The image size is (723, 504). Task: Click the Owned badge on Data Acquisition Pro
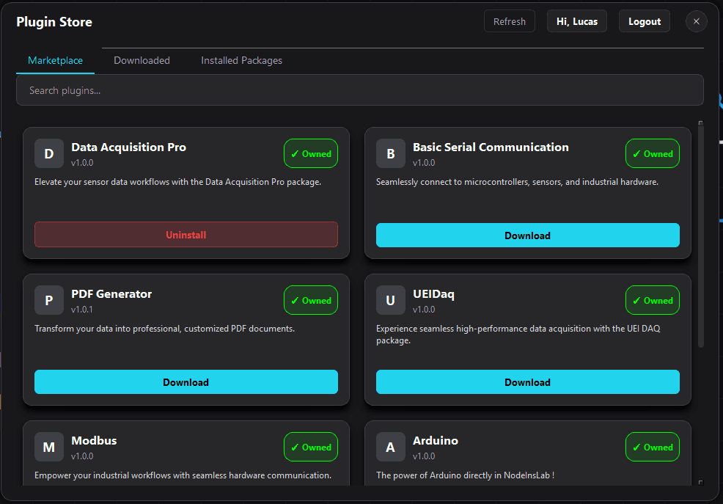310,153
